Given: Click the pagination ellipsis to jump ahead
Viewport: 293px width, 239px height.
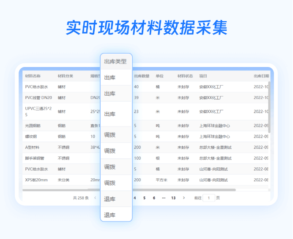Looking at the screenshot, I should 164,198.
